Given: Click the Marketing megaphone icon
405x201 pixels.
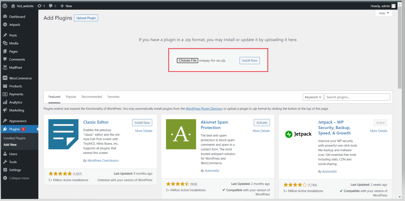Looking at the screenshot, I should 5,110.
